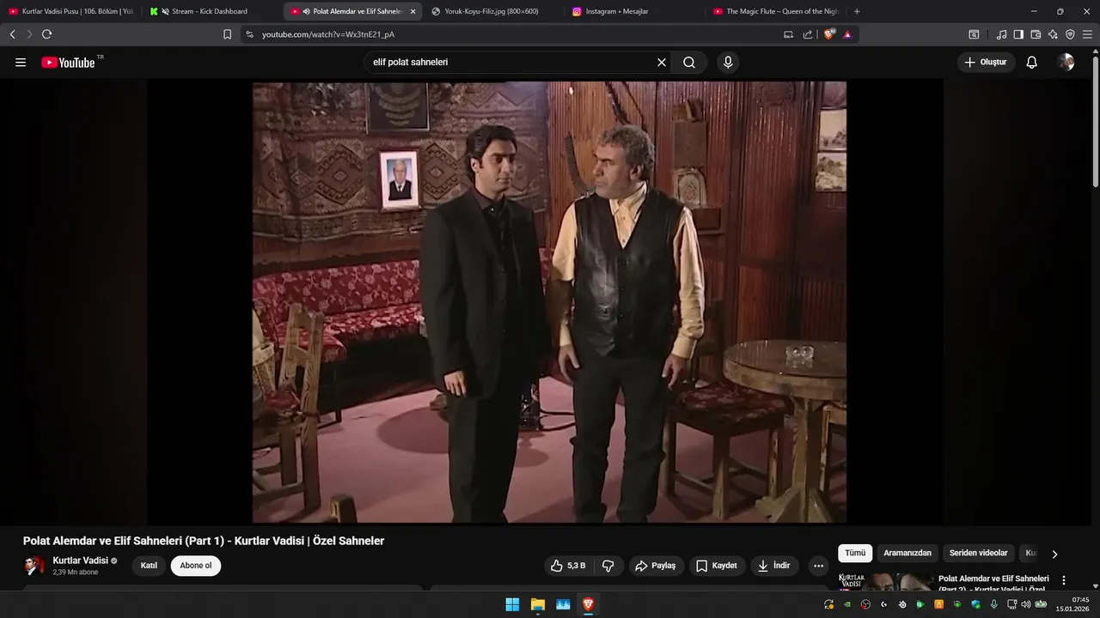Open the YouTube guide hamburger menu

[21, 63]
